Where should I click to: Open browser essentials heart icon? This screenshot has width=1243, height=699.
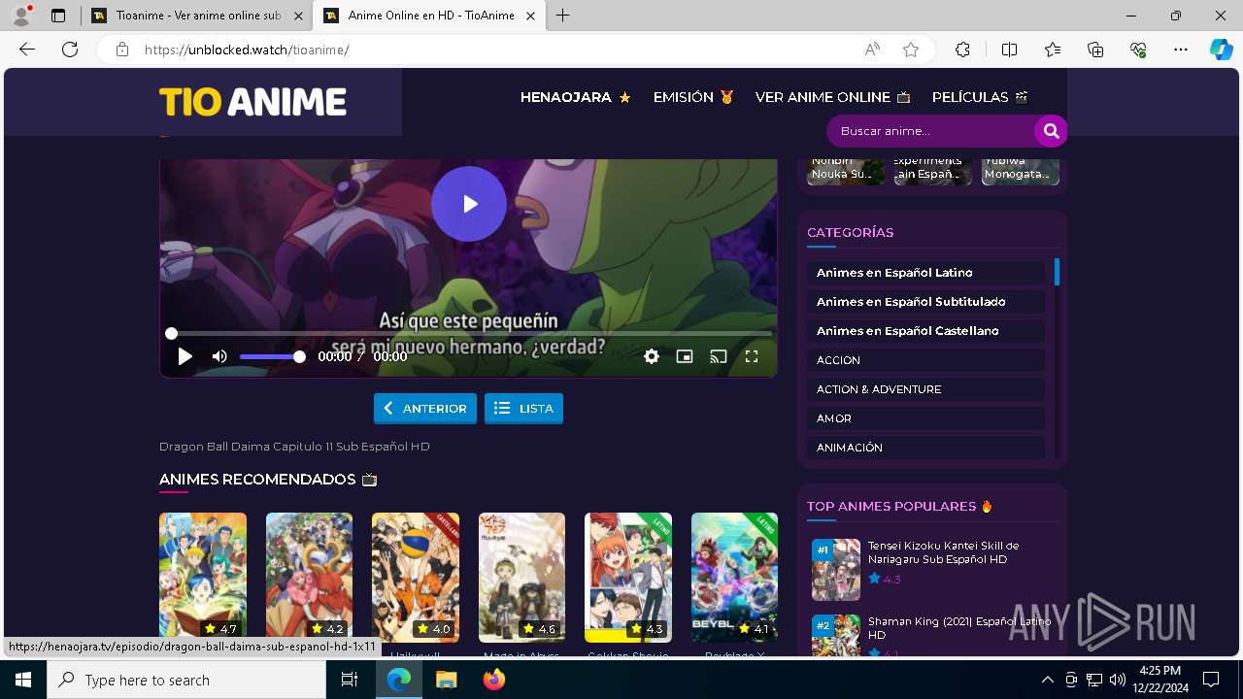1138,50
